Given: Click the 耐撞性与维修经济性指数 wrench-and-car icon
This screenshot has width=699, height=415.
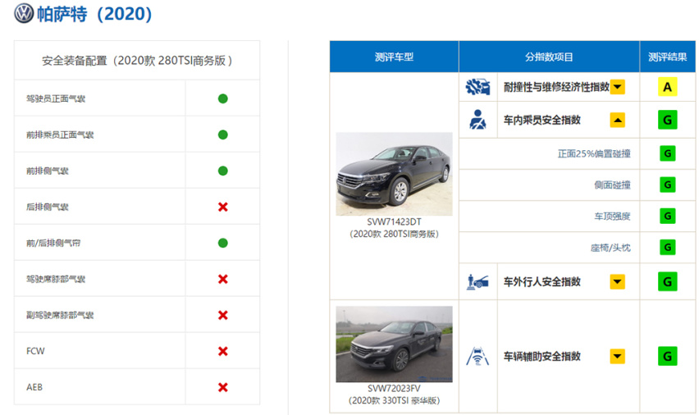Looking at the screenshot, I should pyautogui.click(x=477, y=87).
